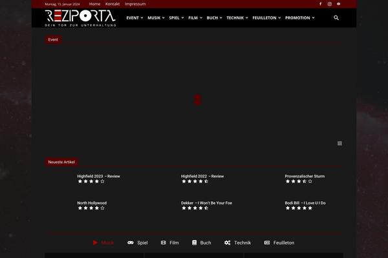Open article Bodi Bill – I Love U I Do
Image resolution: width=388 pixels, height=258 pixels.
click(x=305, y=203)
